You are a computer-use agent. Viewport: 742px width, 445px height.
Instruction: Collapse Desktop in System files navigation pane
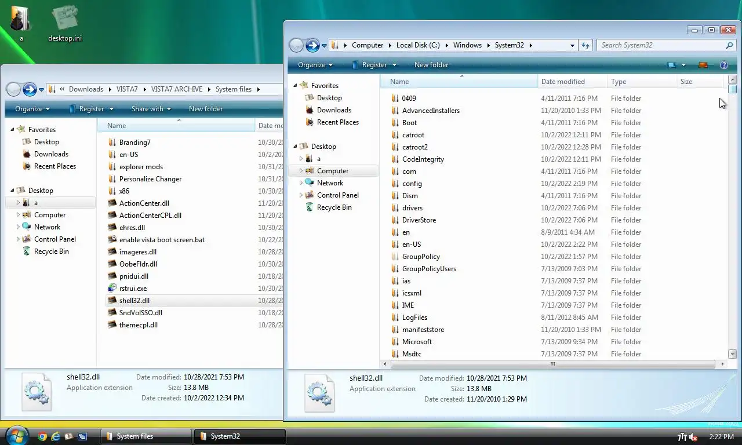click(x=12, y=191)
